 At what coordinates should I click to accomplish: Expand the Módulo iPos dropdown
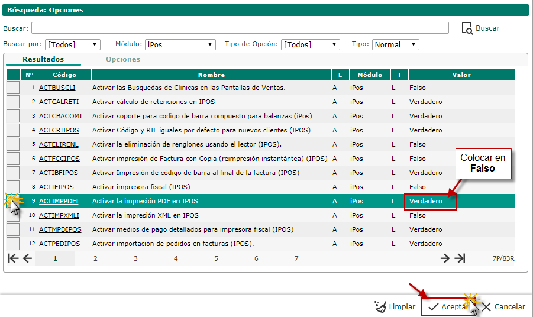180,44
